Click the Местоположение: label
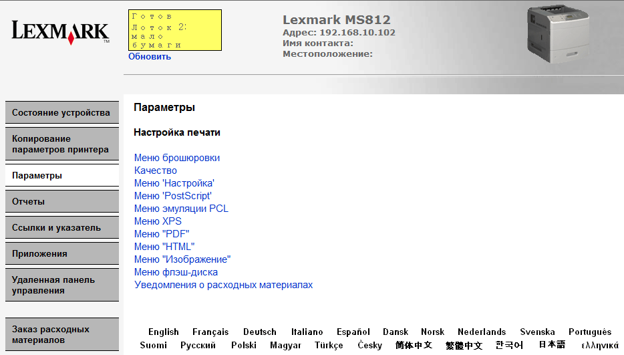Screen dimensions: 624x355 pyautogui.click(x=327, y=53)
